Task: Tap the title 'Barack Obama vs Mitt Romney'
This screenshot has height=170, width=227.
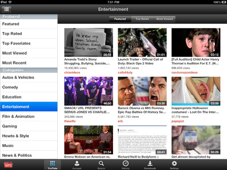Action: 142,110
